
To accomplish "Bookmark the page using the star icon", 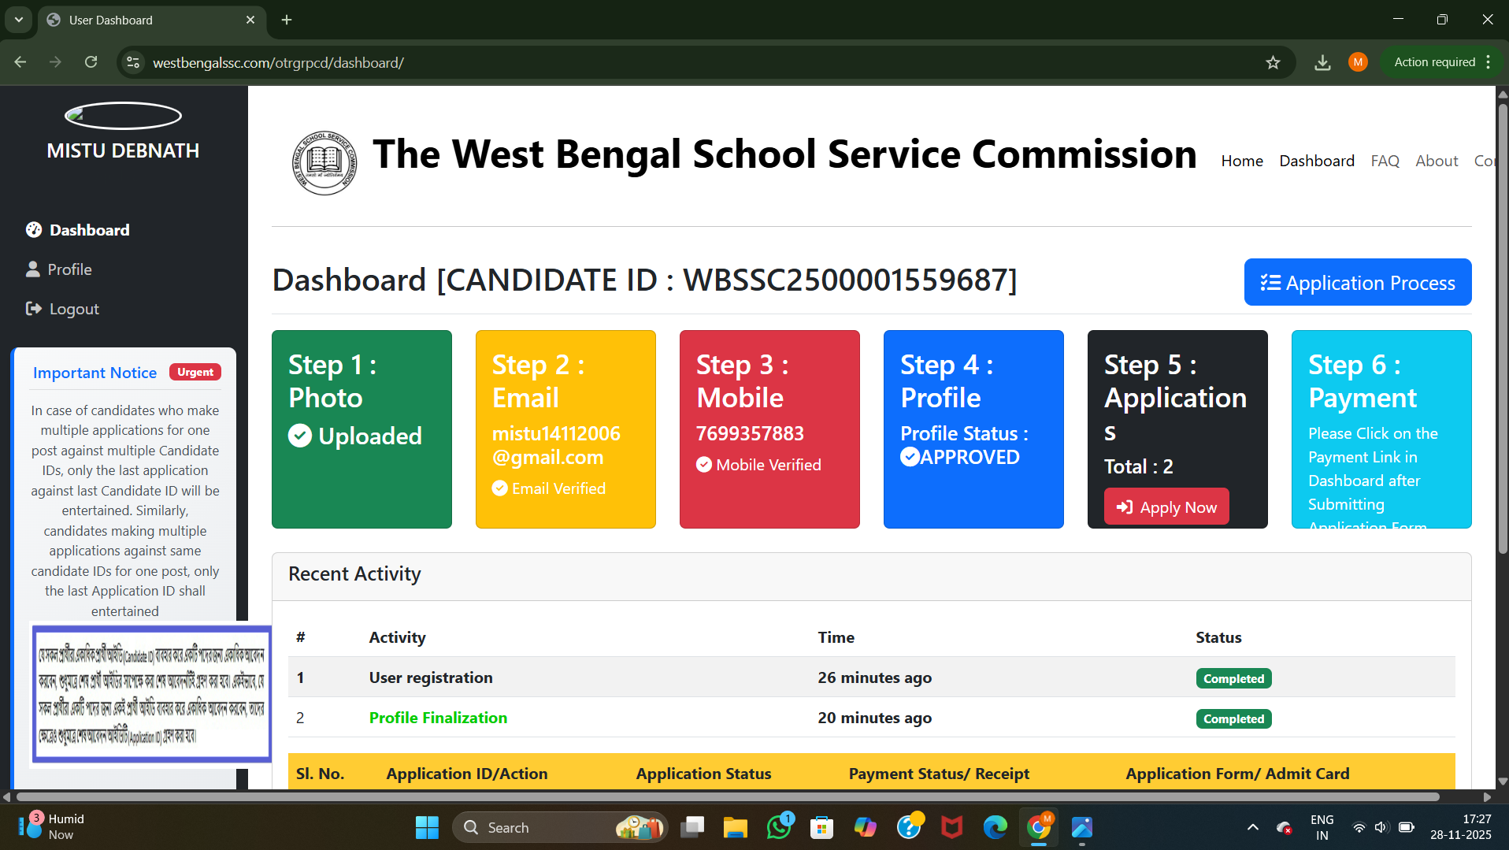I will point(1273,62).
